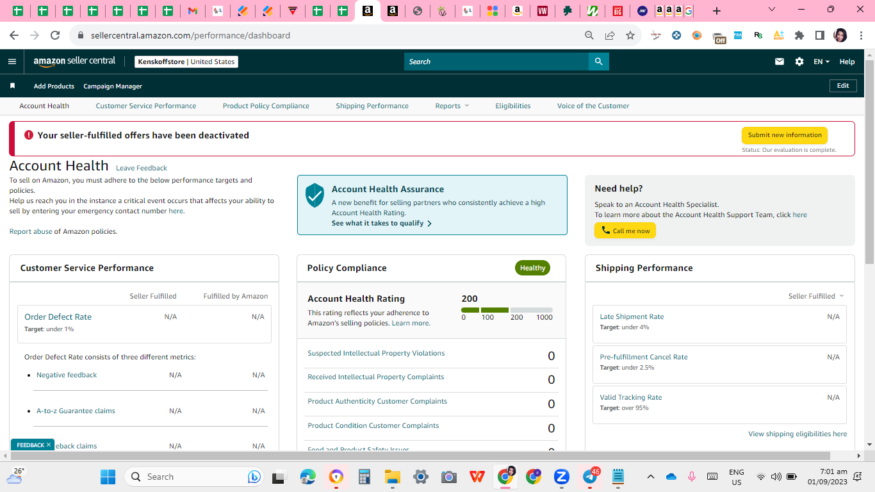Image resolution: width=875 pixels, height=492 pixels.
Task: Click the Seller Central search magnifier button
Action: click(x=599, y=61)
